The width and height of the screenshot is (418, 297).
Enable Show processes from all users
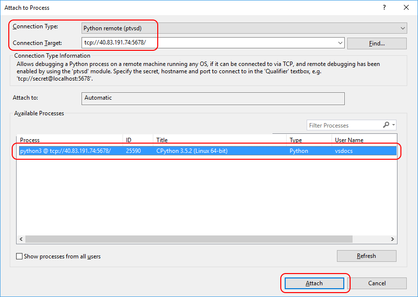click(19, 255)
